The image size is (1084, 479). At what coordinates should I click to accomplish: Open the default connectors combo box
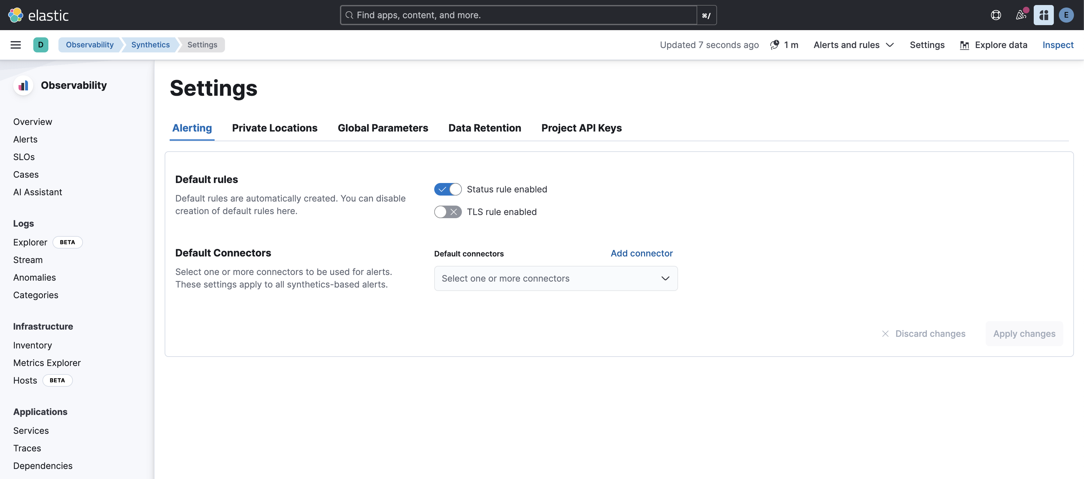coord(556,278)
